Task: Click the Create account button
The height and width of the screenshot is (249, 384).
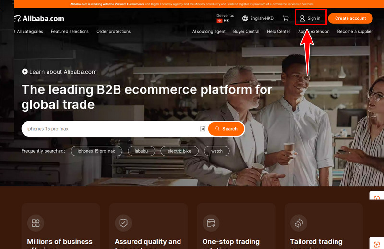Action: [x=350, y=18]
